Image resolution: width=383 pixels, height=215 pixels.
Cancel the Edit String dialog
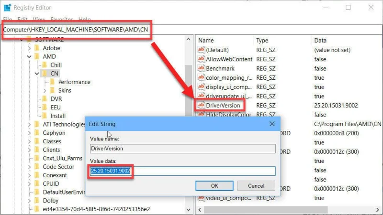(256, 186)
